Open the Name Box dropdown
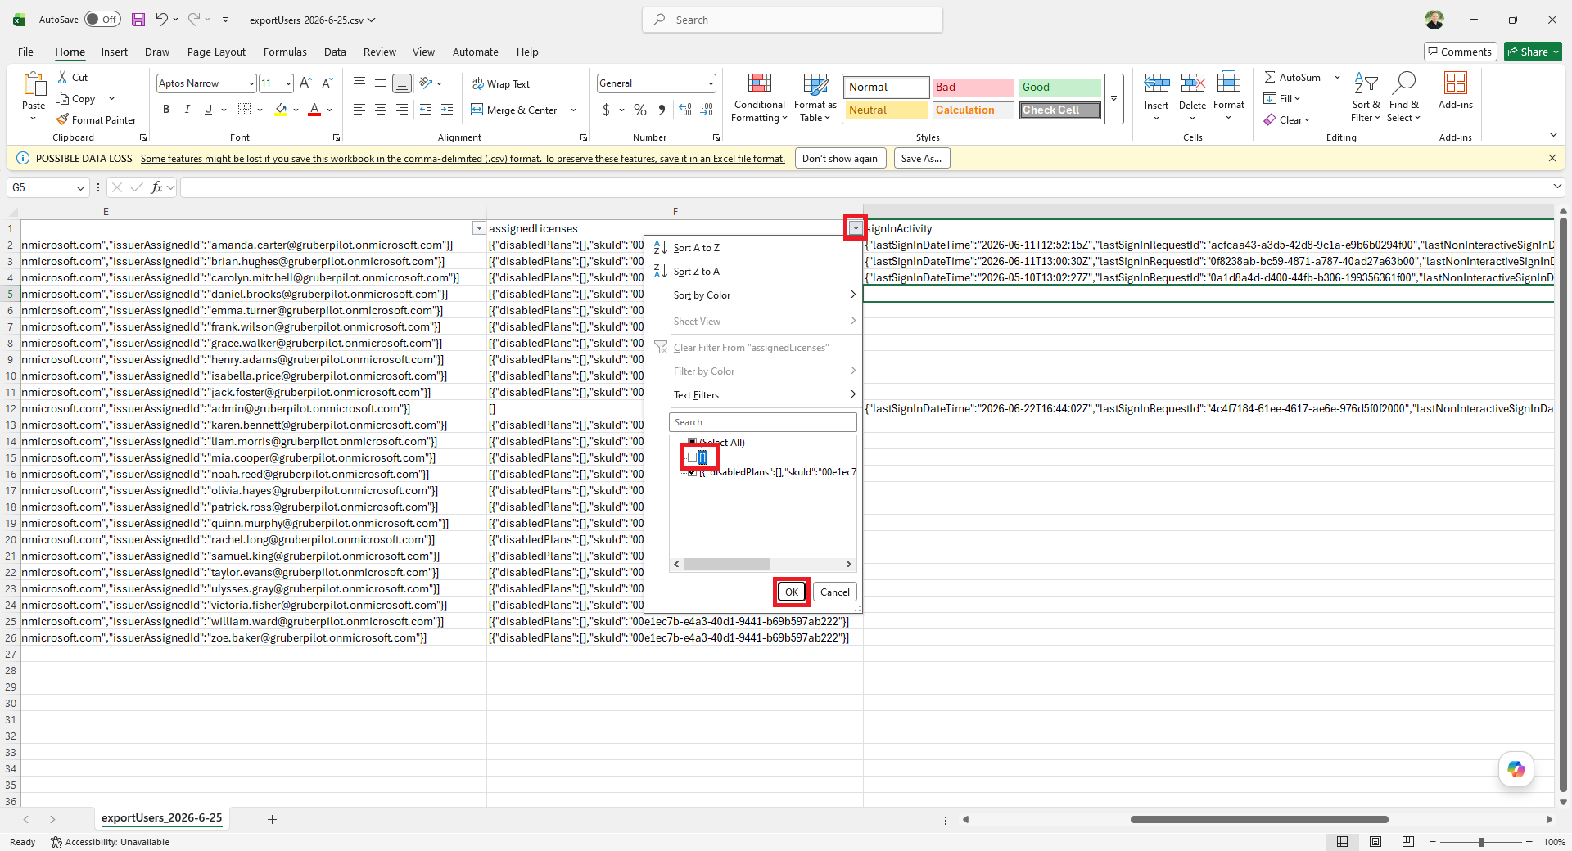The image size is (1572, 851). (80, 187)
